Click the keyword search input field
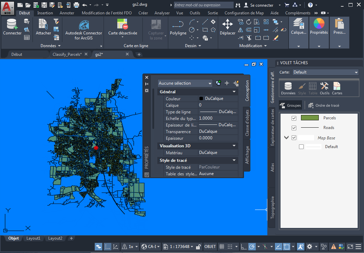Image resolution: width=364 pixels, height=253 pixels. tap(203, 5)
